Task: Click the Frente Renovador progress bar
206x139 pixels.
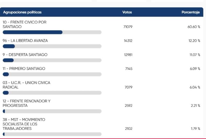Action: (x=52, y=111)
